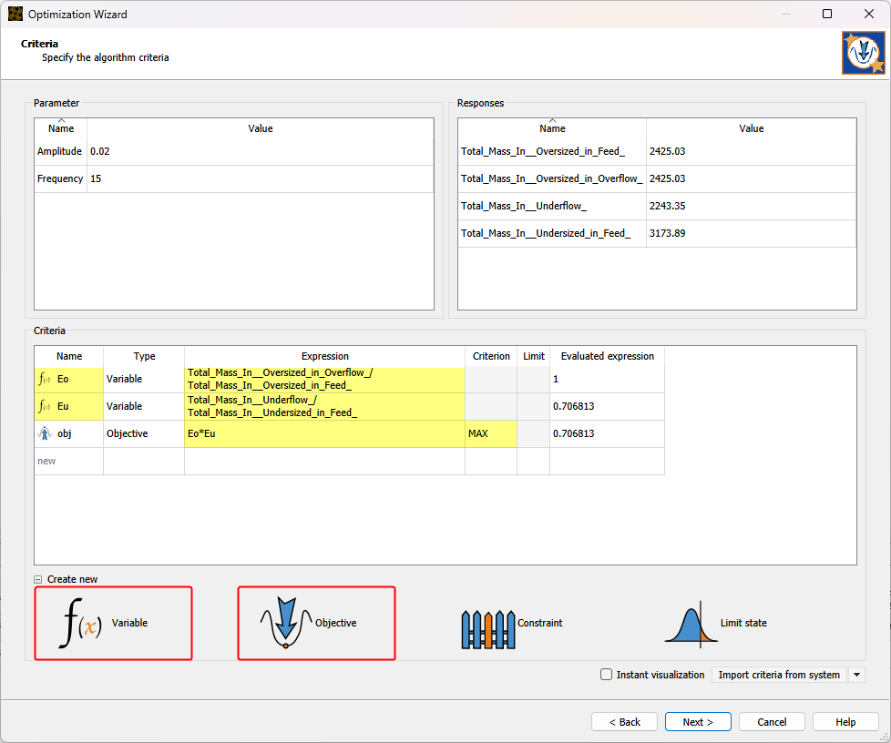Click the f(x) icon in the Eu row
Viewport: 891px width, 743px height.
coord(45,406)
